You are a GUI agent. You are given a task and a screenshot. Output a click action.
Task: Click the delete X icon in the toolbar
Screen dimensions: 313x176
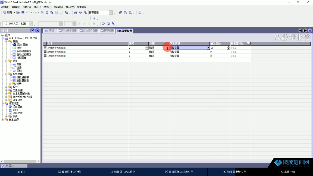(42, 12)
